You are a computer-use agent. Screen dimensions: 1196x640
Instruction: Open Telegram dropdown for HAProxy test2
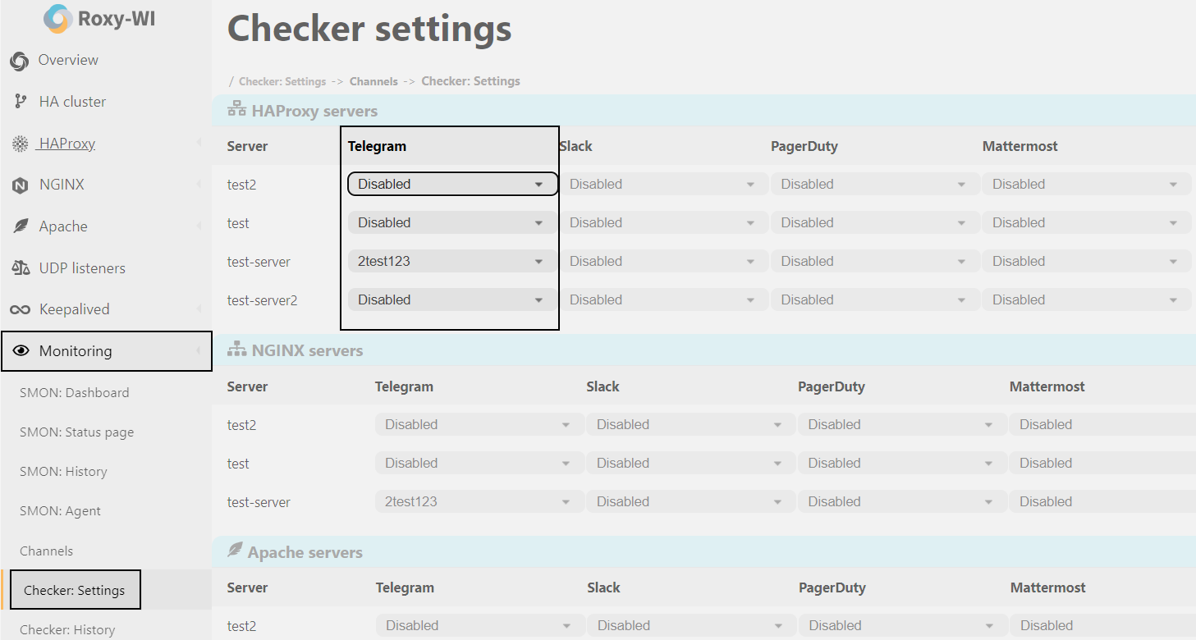[x=452, y=185]
